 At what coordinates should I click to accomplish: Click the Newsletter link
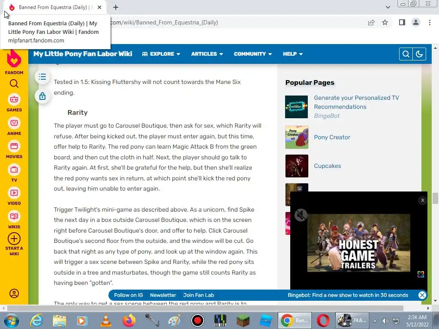[163, 295]
